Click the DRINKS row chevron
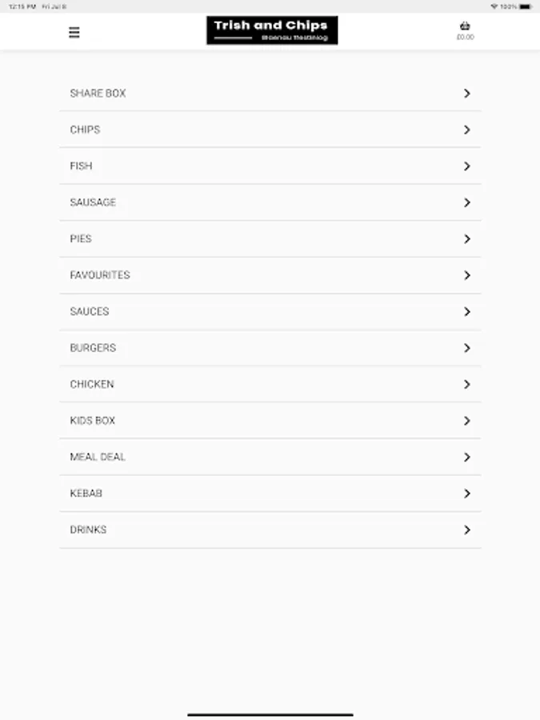This screenshot has width=540, height=720. 467,530
